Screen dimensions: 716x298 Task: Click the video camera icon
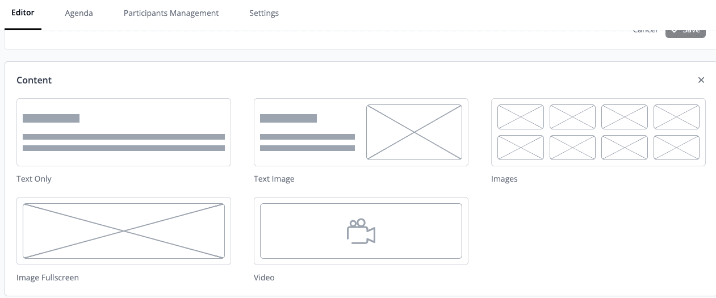pos(361,232)
